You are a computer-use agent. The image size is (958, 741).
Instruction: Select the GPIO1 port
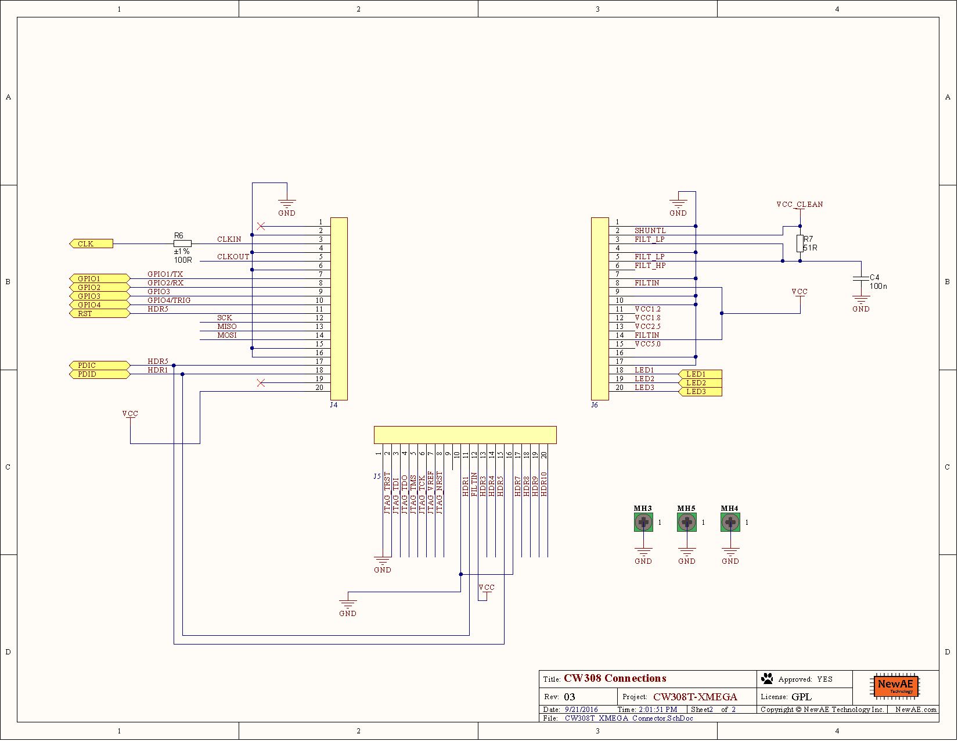(x=99, y=278)
